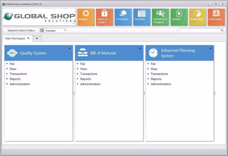Click the Quality System 100% badge icon

[12, 53]
